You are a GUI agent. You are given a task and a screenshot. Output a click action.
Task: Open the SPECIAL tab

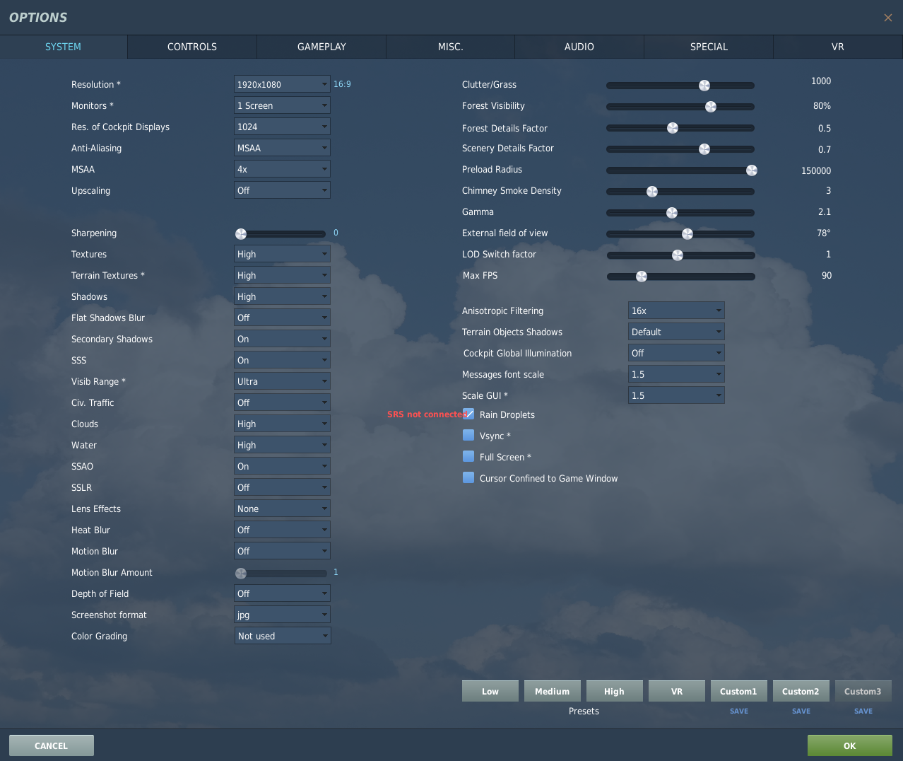click(709, 47)
